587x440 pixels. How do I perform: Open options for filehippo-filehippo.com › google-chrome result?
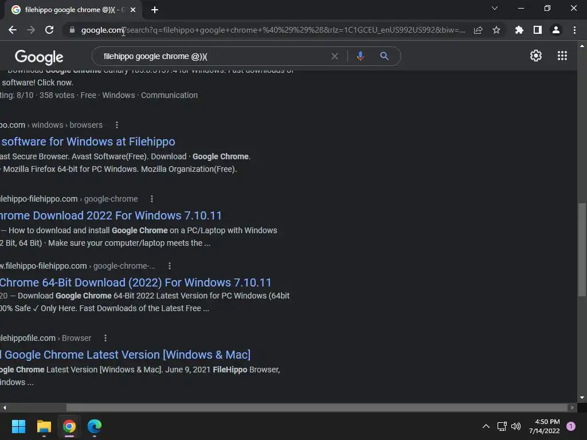[151, 199]
